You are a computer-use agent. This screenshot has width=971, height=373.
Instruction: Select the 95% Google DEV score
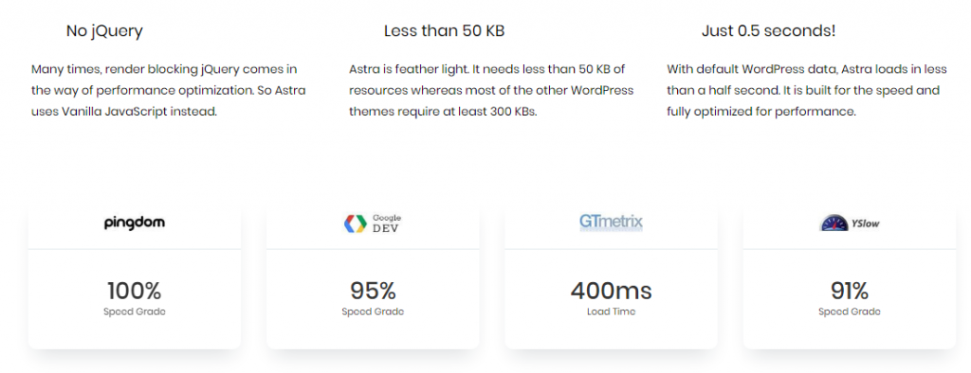pos(373,290)
